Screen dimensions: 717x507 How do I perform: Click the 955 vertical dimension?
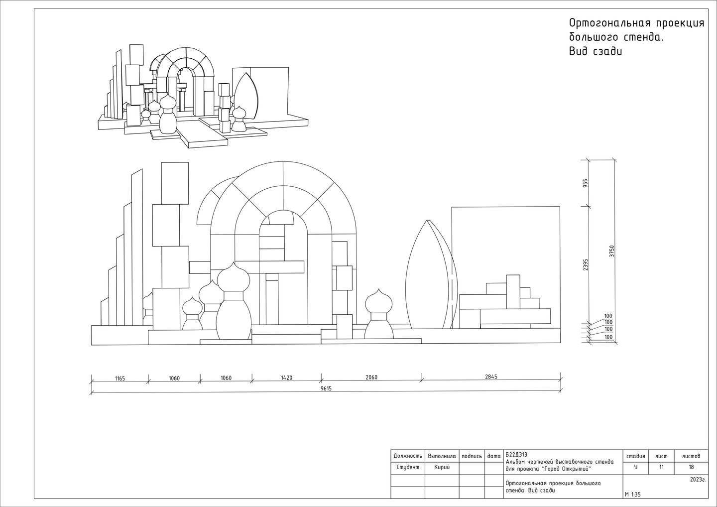click(586, 183)
